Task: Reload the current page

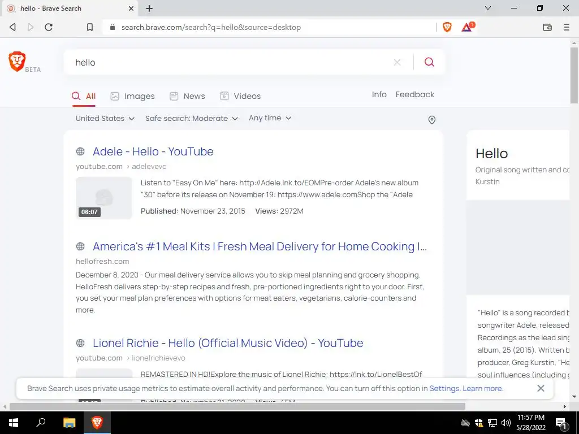Action: [49, 27]
